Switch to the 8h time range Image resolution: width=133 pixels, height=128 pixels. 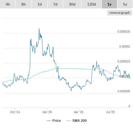(24, 4)
